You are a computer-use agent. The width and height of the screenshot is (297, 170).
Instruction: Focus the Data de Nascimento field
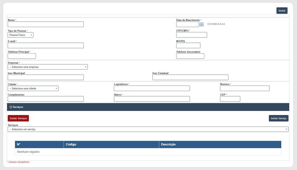(x=188, y=24)
